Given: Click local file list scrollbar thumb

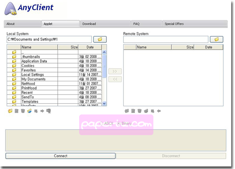Looking at the screenshot, I should coord(104,66).
